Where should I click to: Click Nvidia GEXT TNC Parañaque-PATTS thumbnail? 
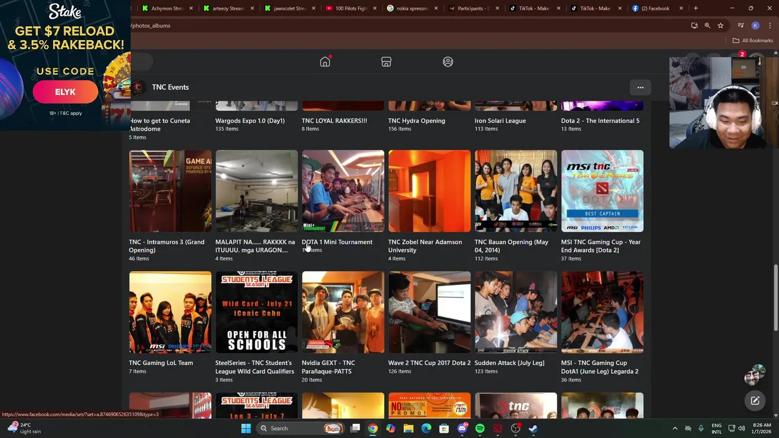(343, 312)
